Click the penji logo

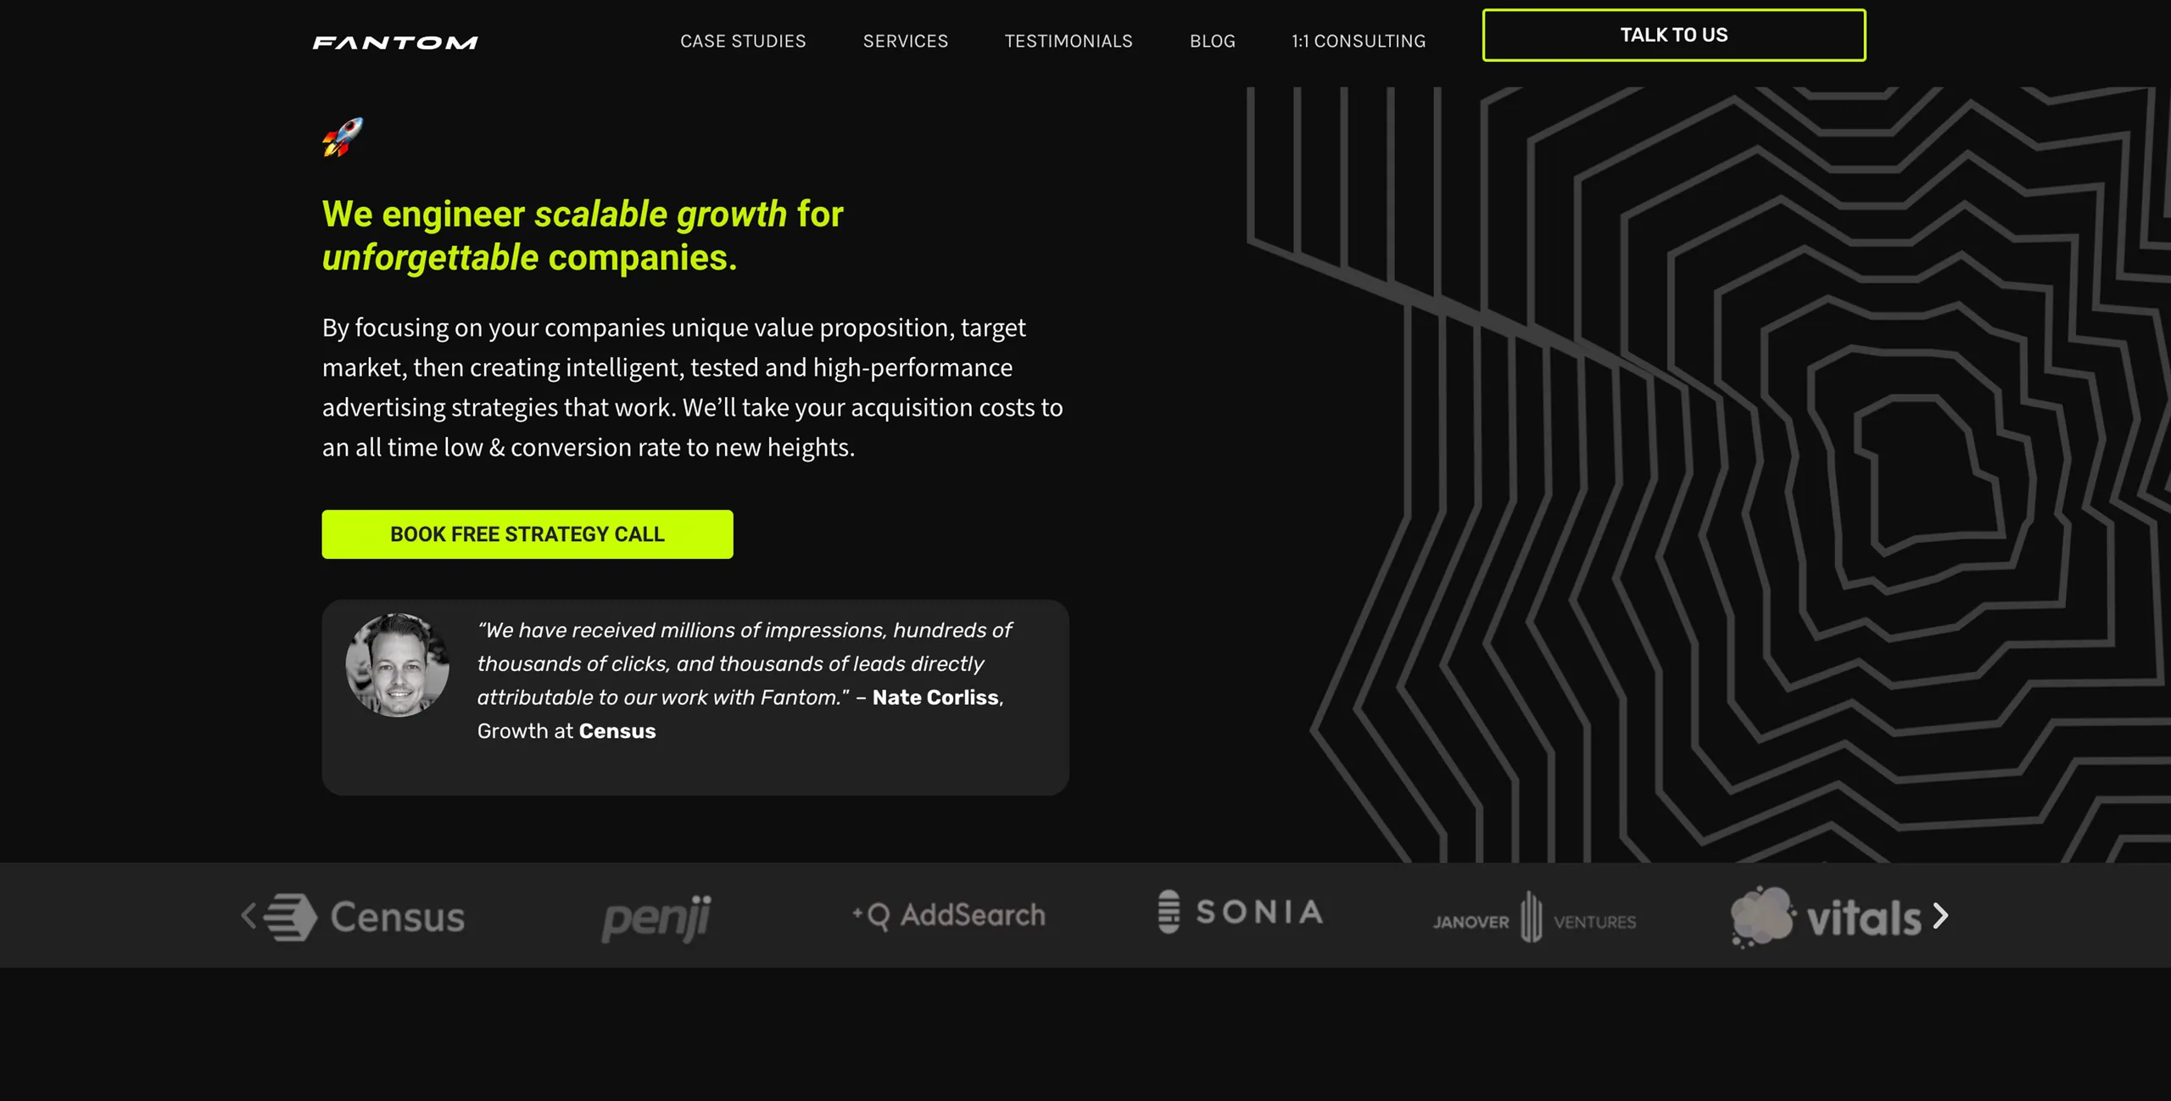(x=656, y=918)
